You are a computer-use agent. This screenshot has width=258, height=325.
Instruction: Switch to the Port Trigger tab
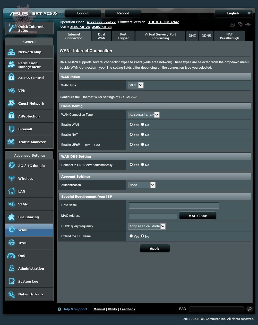123,36
